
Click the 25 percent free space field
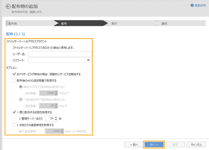point(47,106)
